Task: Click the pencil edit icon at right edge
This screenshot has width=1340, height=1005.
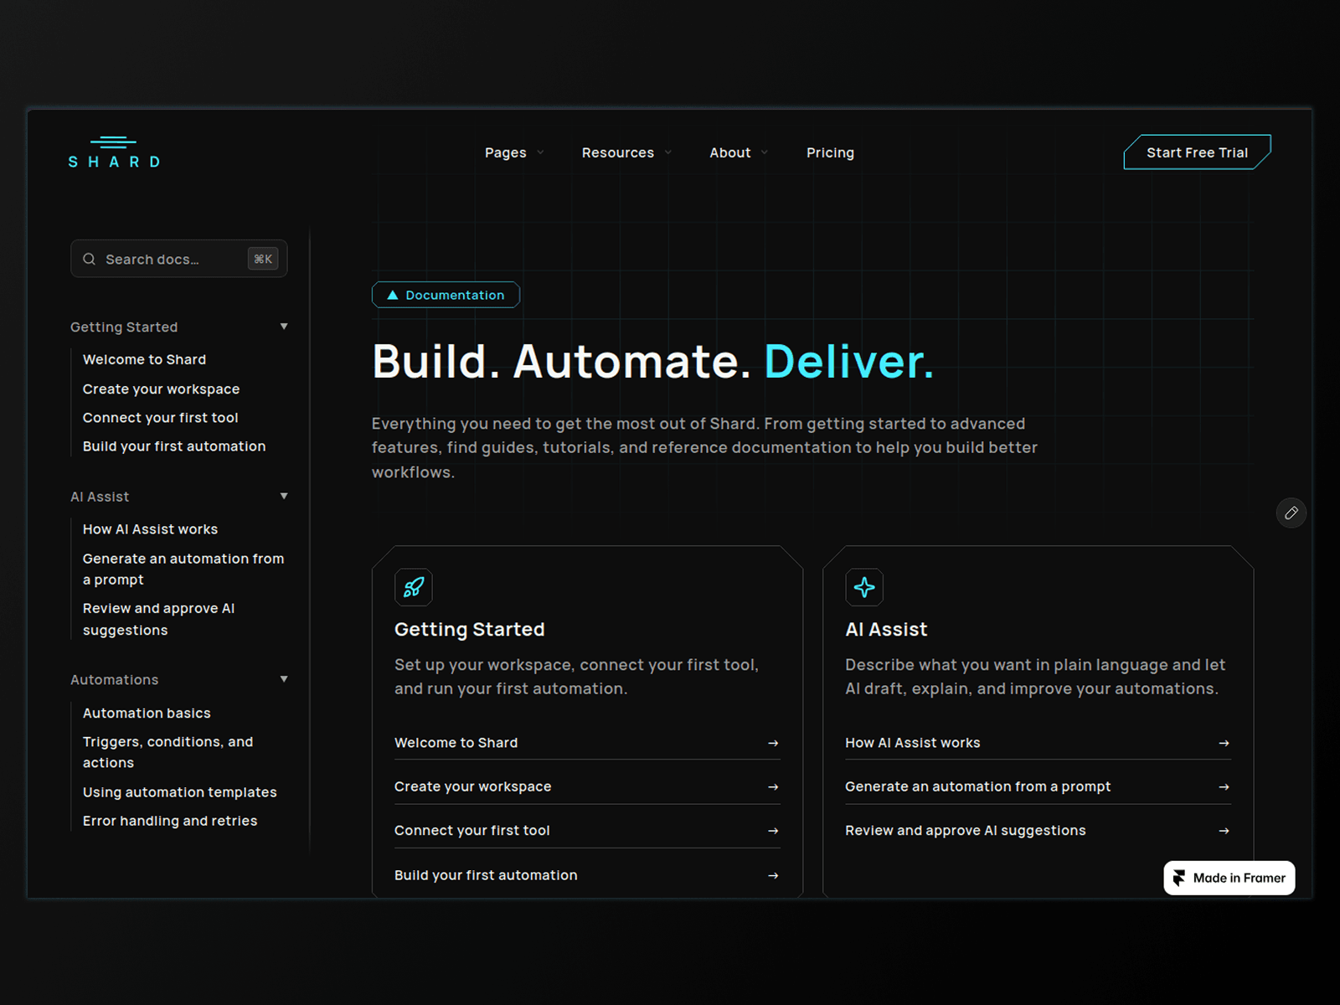Action: pyautogui.click(x=1291, y=513)
